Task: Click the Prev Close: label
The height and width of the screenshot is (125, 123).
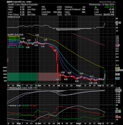Action: pyautogui.click(x=13, y=15)
